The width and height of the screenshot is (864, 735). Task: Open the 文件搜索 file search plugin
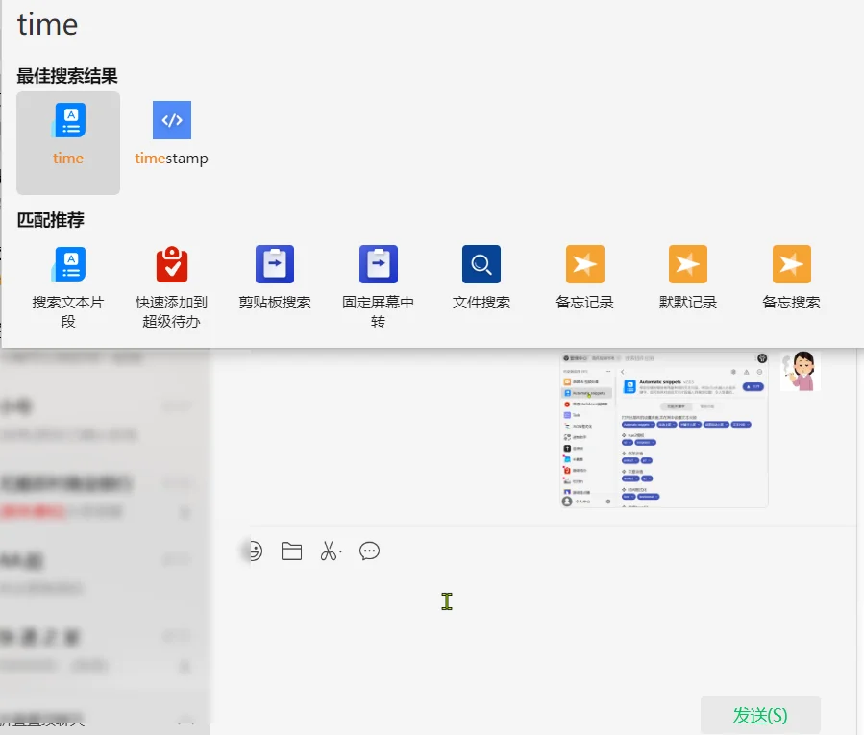pyautogui.click(x=481, y=274)
